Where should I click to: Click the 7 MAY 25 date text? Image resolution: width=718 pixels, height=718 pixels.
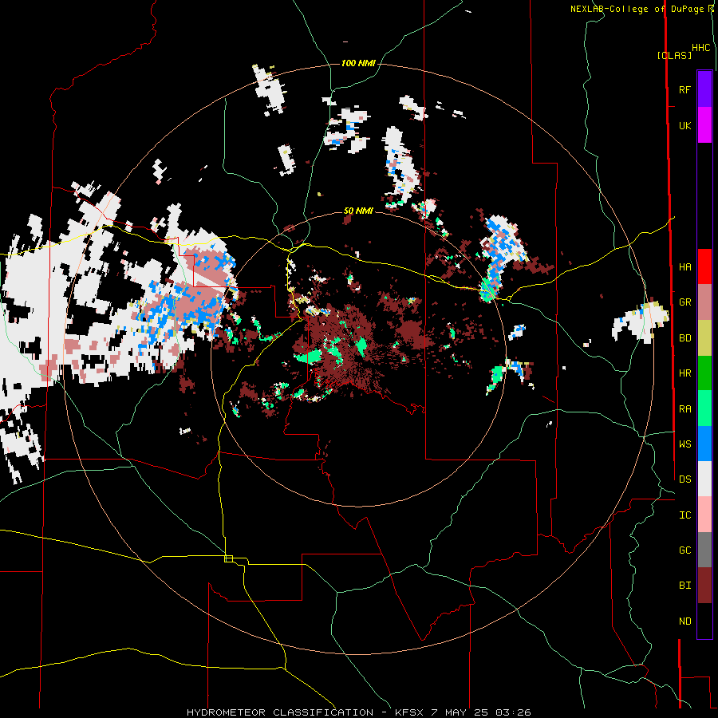pos(459,712)
